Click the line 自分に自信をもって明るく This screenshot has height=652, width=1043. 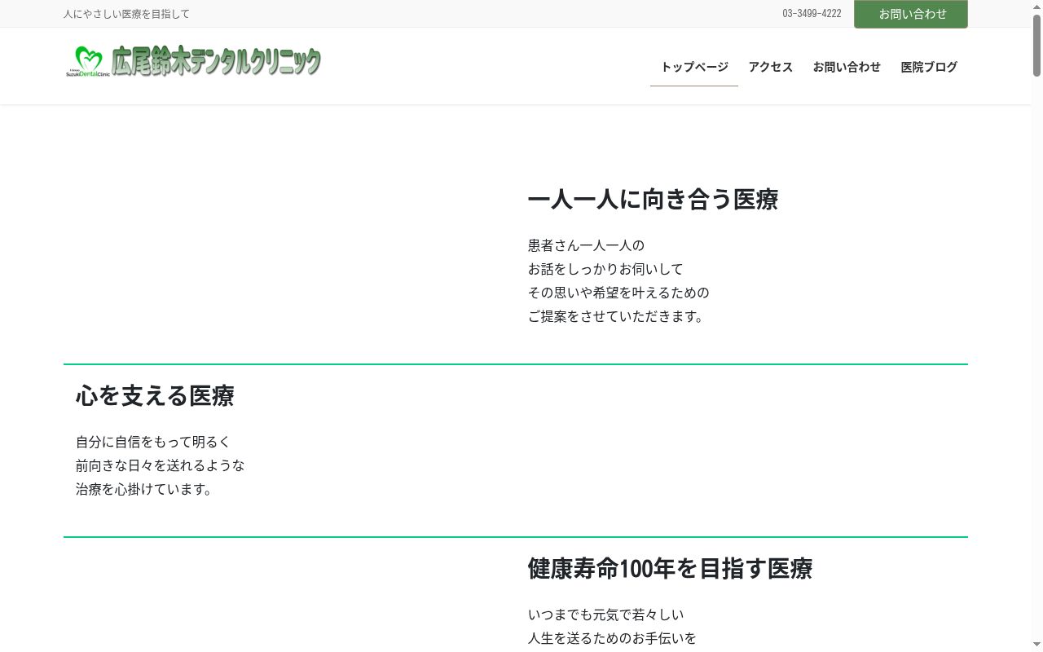[153, 442]
